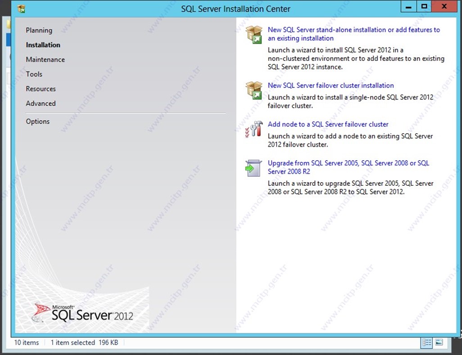Click the Upgrade from SQL Server icon
Screen dimensions: 462x355
254,168
